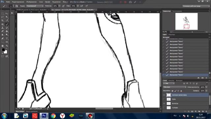The height and width of the screenshot is (119, 211).
Task: Enable airbrush mode in options bar
Action: pyautogui.click(x=82, y=6)
